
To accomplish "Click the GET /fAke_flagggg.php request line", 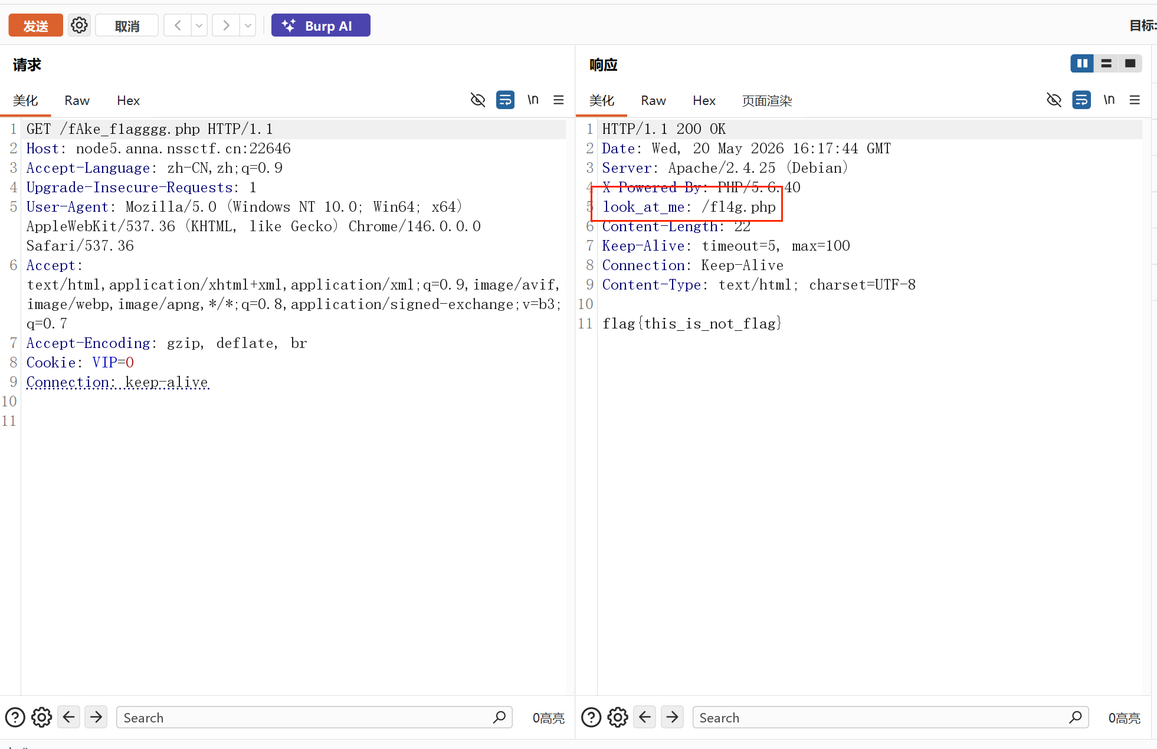I will (149, 129).
